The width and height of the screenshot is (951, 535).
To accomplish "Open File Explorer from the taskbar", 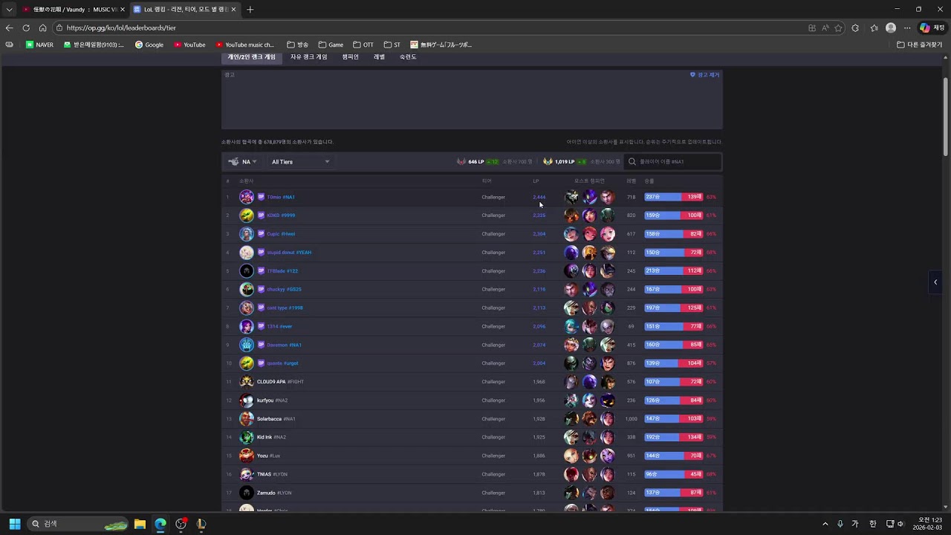I will click(x=140, y=524).
